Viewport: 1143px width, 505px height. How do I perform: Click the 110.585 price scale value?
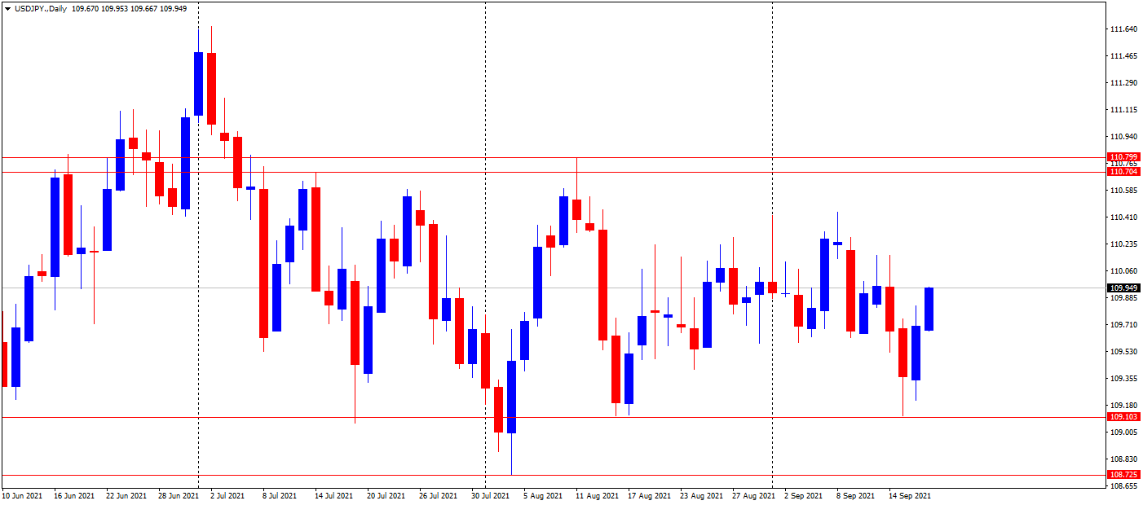point(1124,191)
